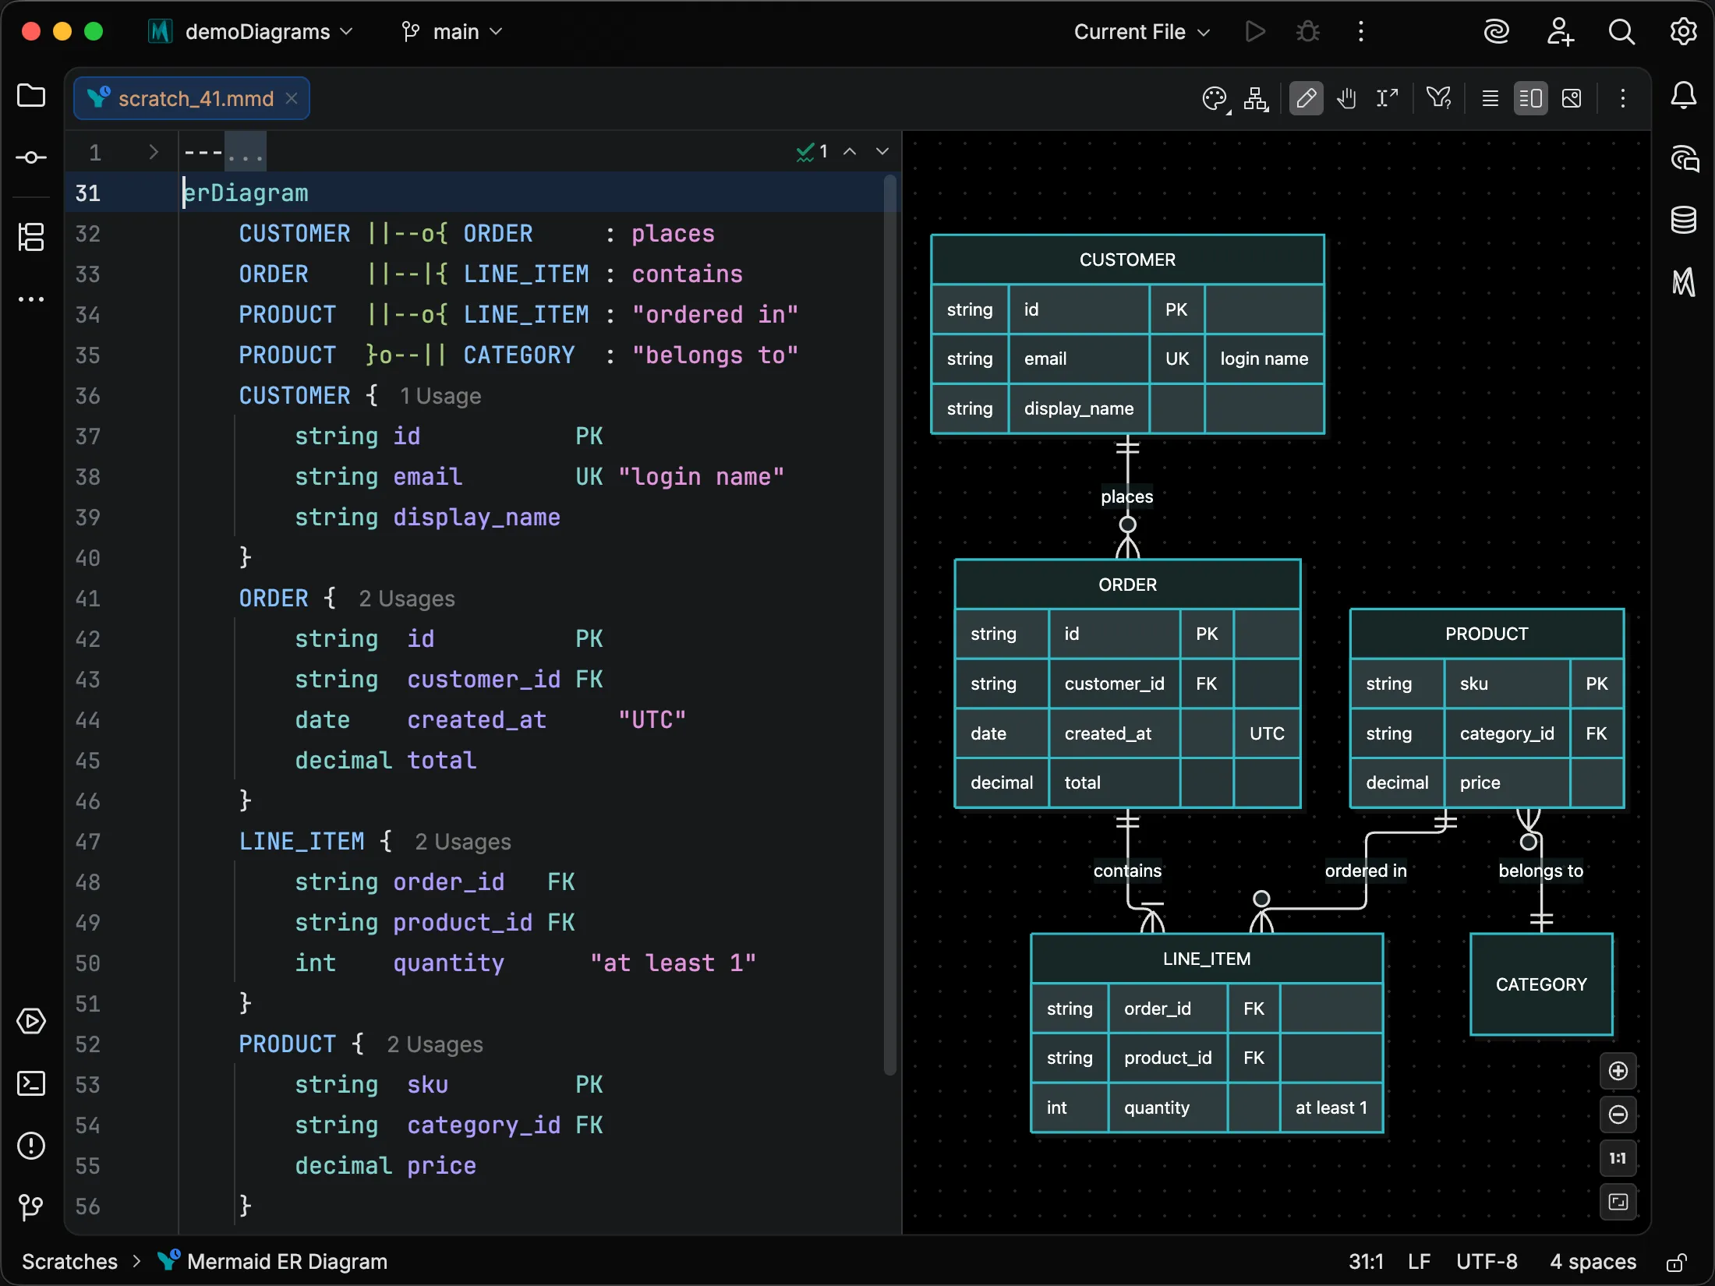Click line number 31 in gutter
The width and height of the screenshot is (1715, 1286).
click(88, 193)
